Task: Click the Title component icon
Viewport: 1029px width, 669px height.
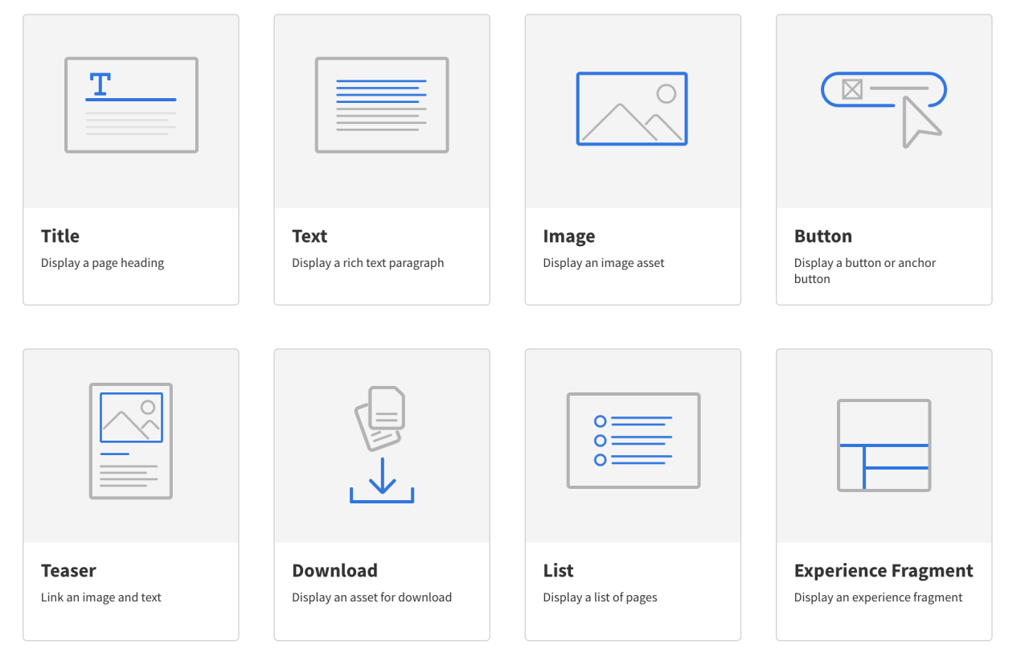Action: (130, 105)
